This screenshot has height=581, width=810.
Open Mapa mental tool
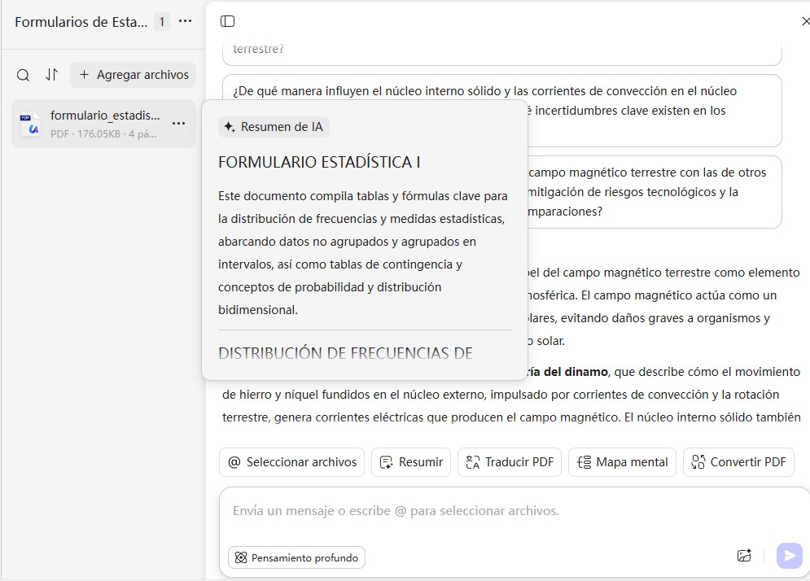pos(622,462)
